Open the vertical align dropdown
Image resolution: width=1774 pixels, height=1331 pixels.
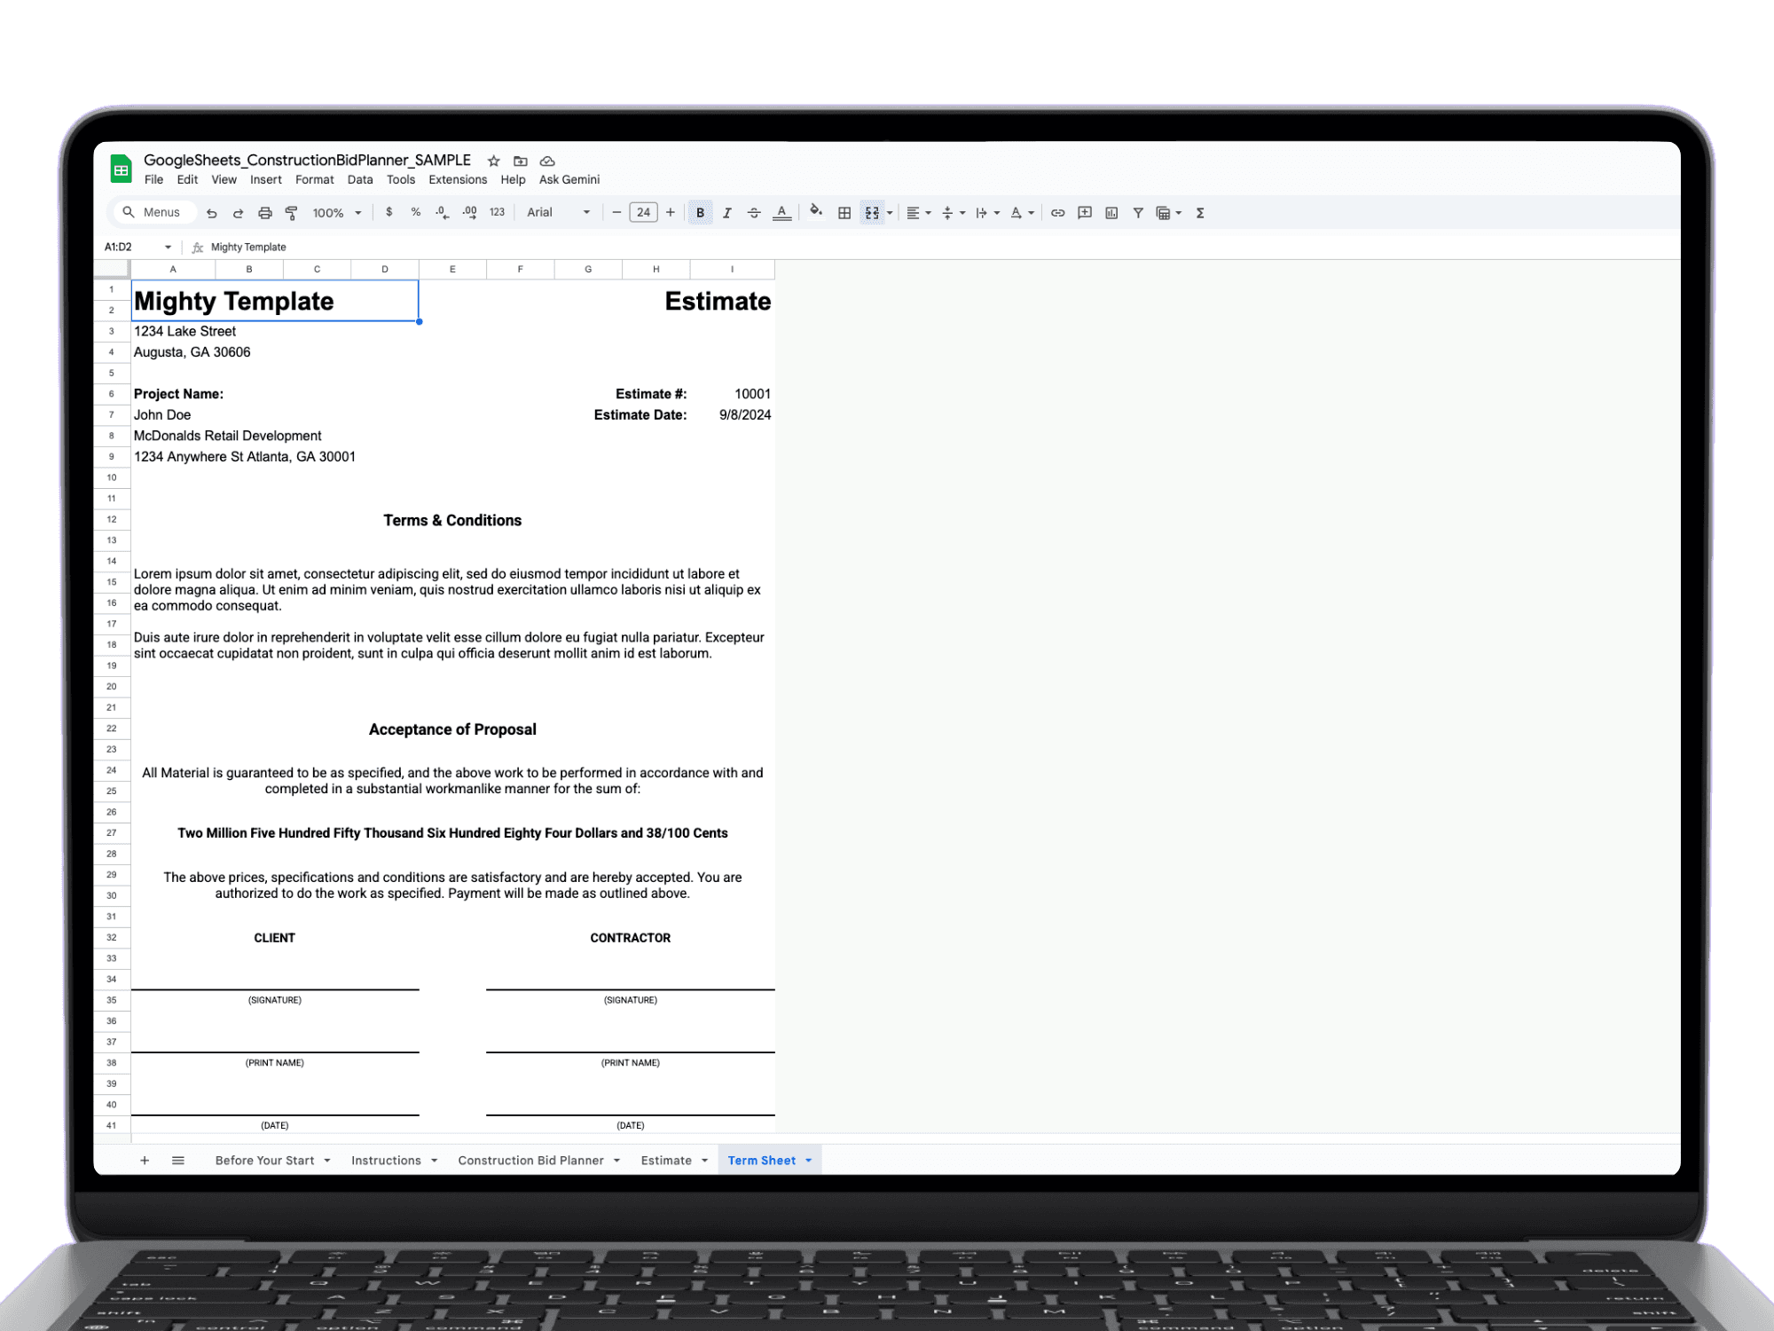tap(953, 213)
